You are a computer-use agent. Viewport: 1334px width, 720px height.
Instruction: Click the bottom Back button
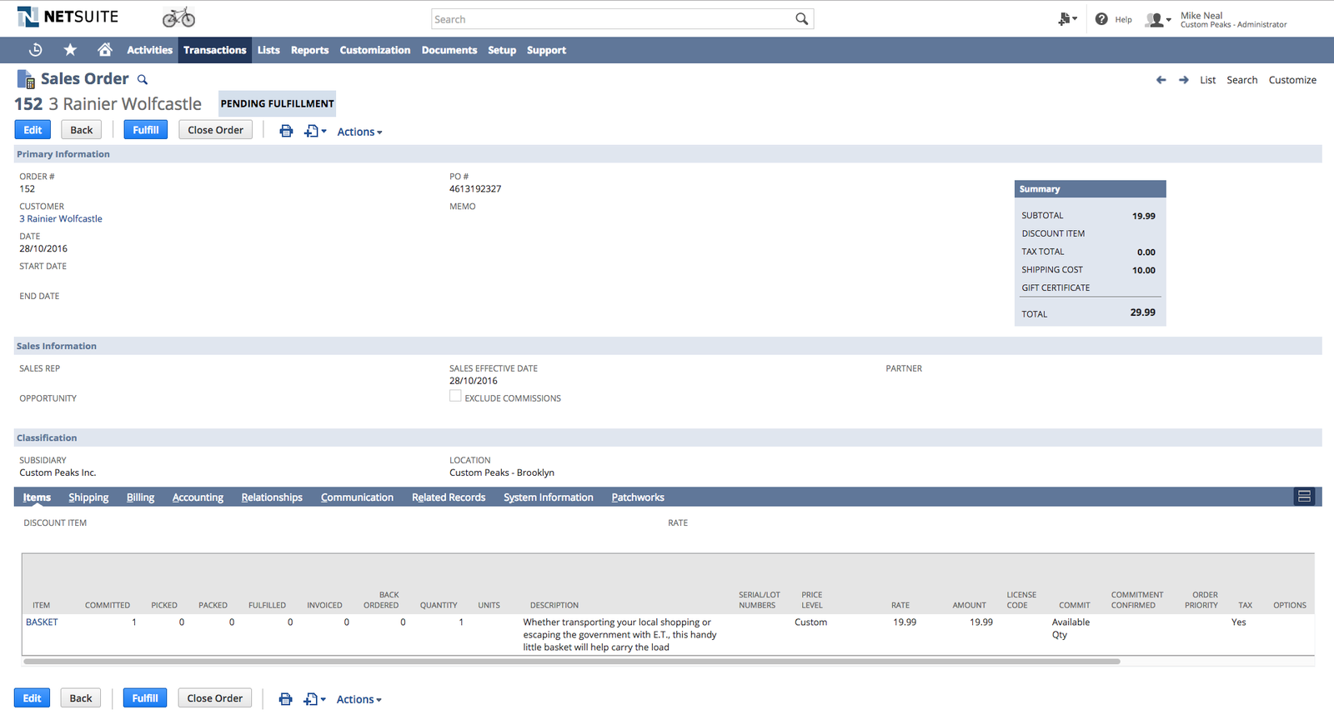pyautogui.click(x=81, y=698)
